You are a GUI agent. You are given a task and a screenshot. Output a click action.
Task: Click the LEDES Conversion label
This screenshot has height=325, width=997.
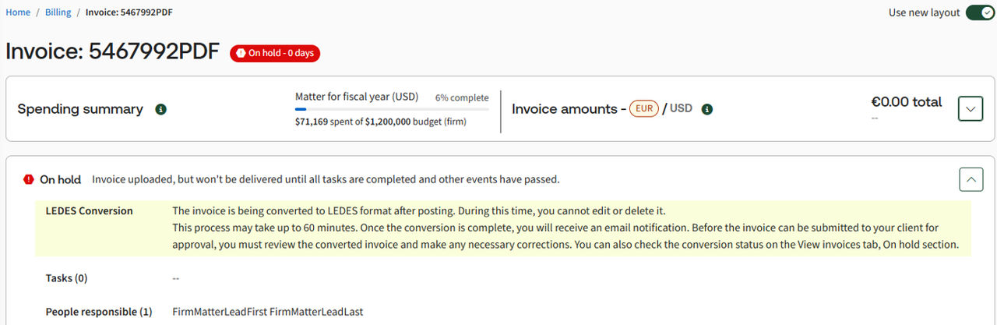[89, 211]
